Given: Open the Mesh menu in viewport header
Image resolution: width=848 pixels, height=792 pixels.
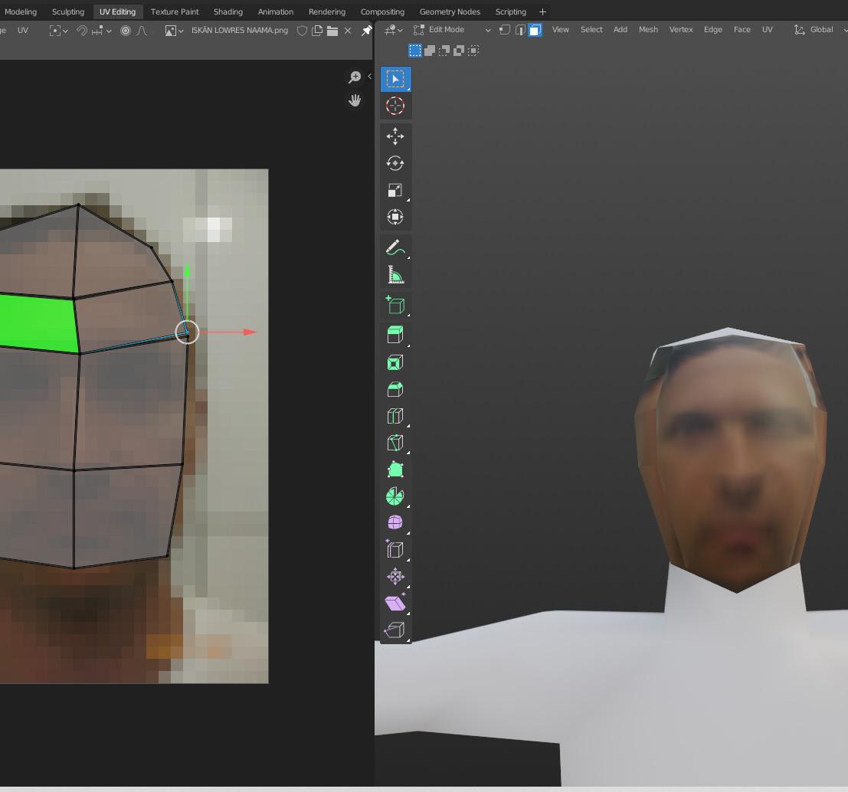Looking at the screenshot, I should pyautogui.click(x=648, y=30).
